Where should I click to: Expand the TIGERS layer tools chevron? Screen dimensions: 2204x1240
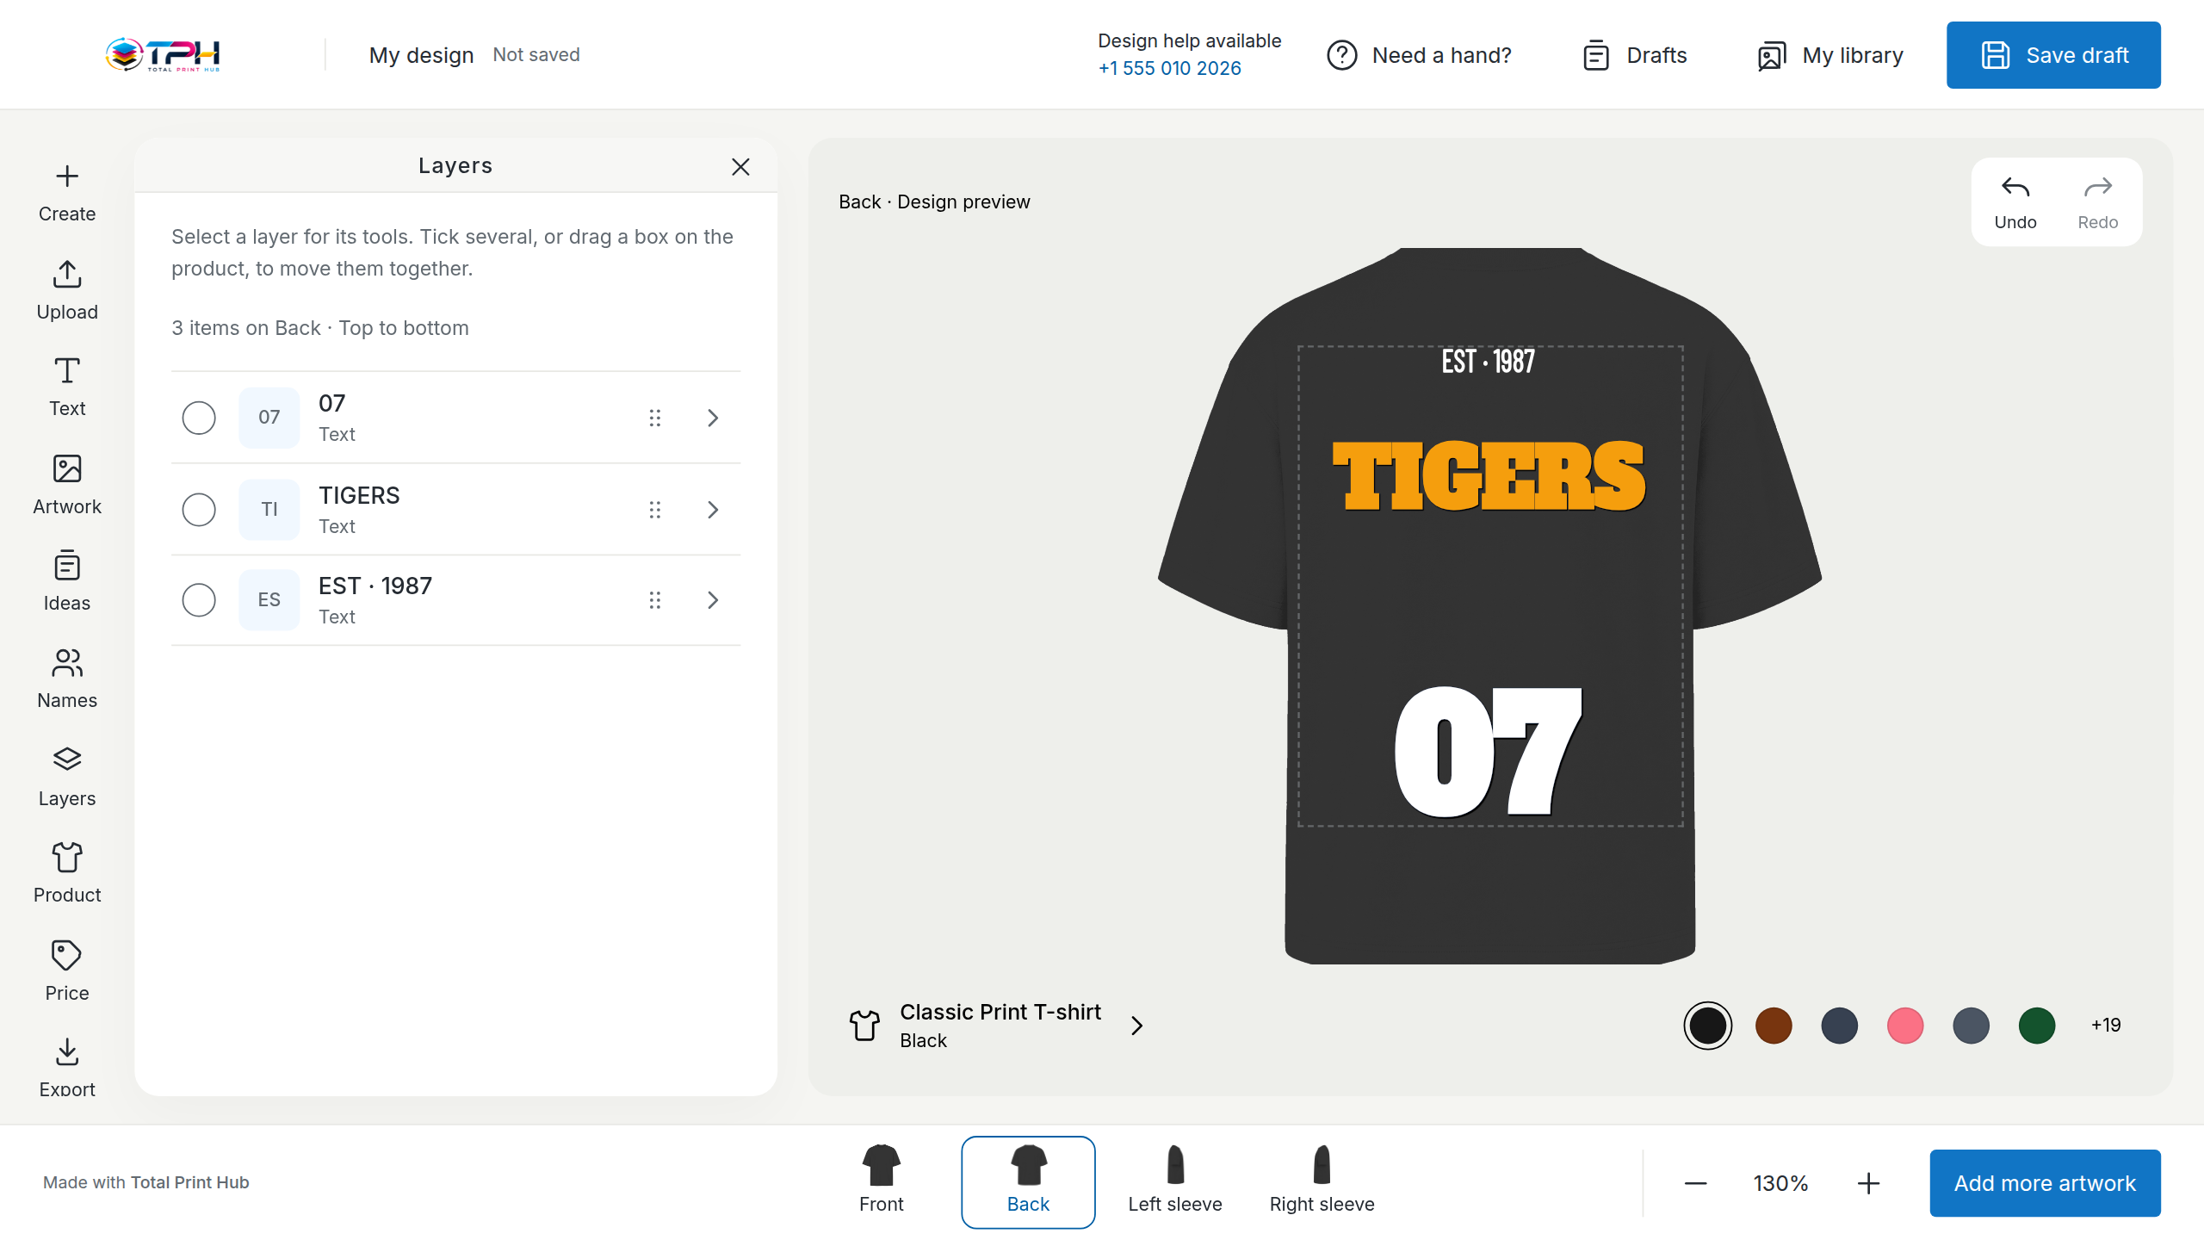(x=713, y=510)
